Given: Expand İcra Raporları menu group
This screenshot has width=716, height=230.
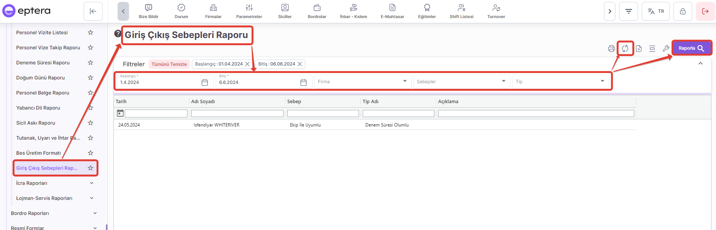Looking at the screenshot, I should coord(92,183).
